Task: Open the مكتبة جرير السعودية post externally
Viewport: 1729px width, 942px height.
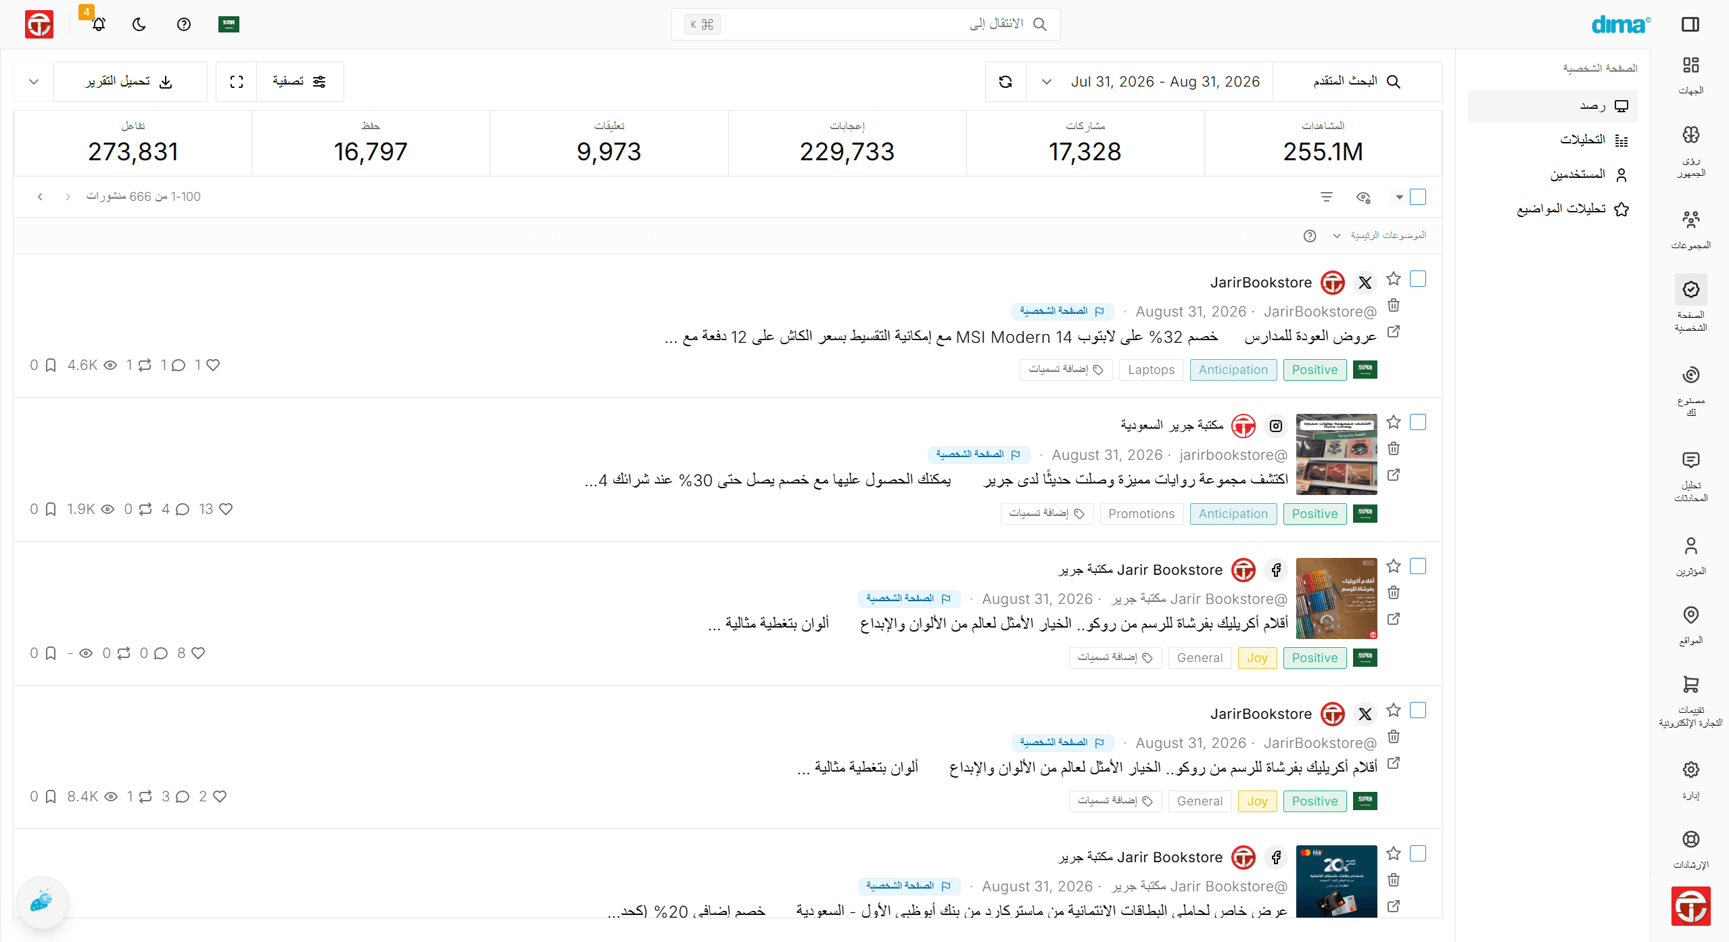Action: (x=1394, y=475)
